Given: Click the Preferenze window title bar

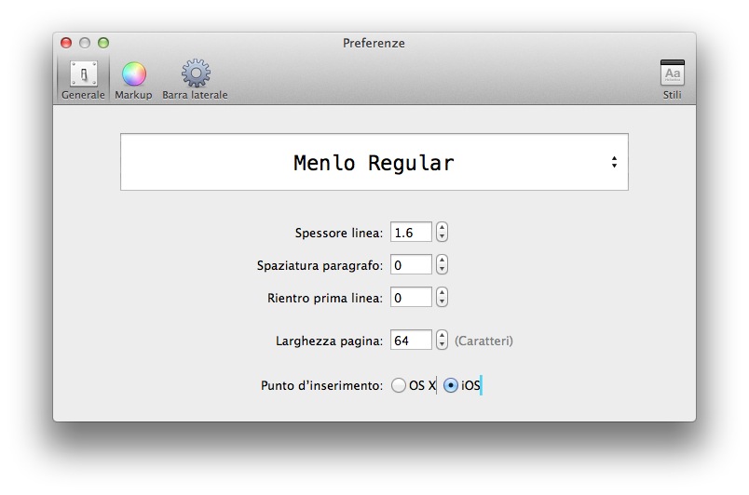Looking at the screenshot, I should tap(374, 43).
